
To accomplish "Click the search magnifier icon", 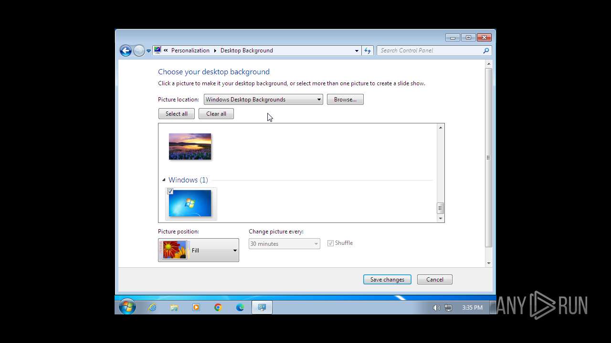I will [486, 50].
